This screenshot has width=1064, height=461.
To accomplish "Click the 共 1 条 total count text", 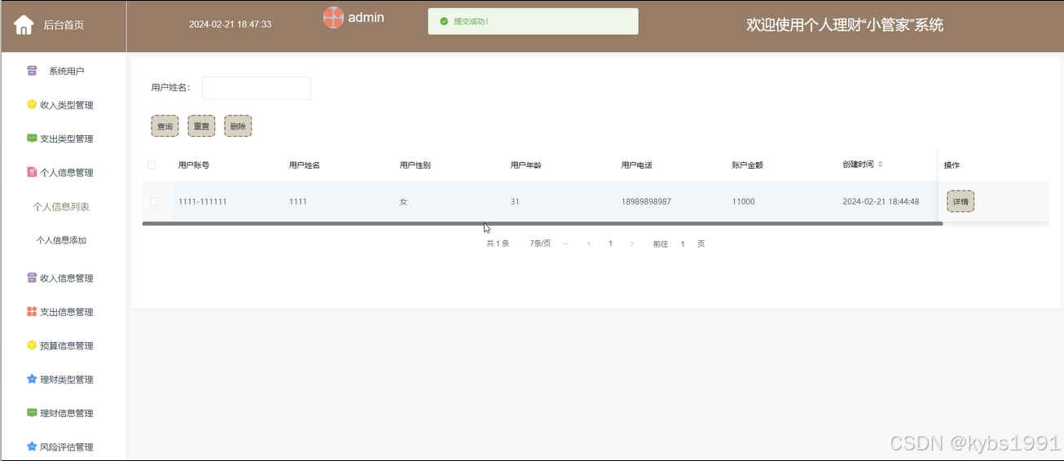I will pos(498,244).
